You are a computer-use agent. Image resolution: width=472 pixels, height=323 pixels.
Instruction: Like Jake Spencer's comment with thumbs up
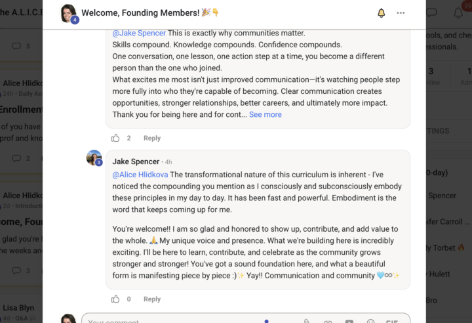tap(115, 299)
